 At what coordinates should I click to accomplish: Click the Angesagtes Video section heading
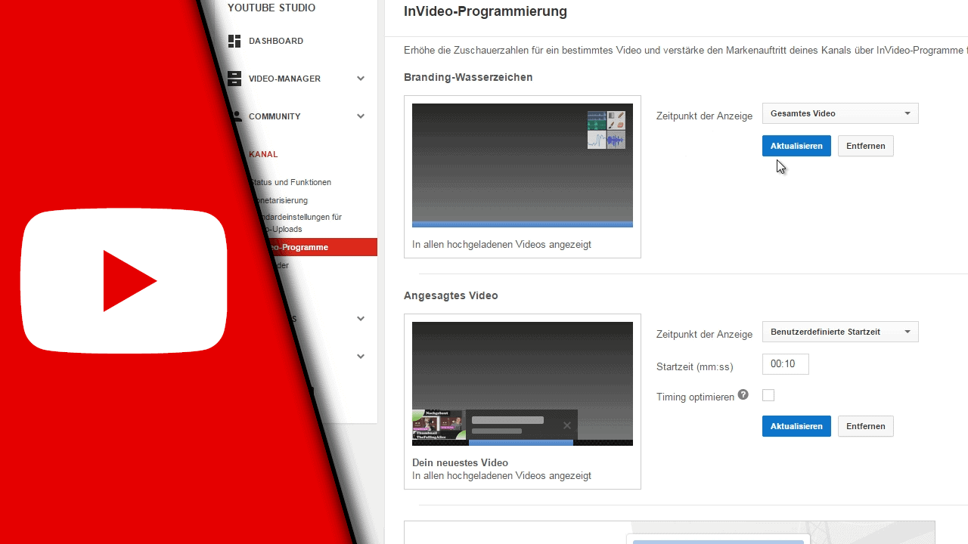(451, 295)
